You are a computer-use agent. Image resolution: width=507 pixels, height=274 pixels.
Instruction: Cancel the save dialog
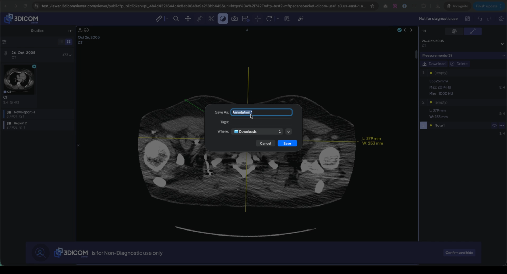pyautogui.click(x=265, y=143)
